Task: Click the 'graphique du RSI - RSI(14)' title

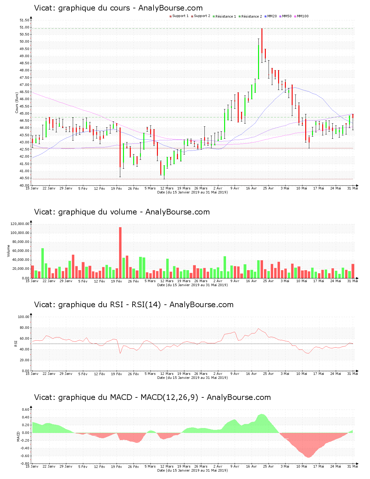Action: click(109, 305)
